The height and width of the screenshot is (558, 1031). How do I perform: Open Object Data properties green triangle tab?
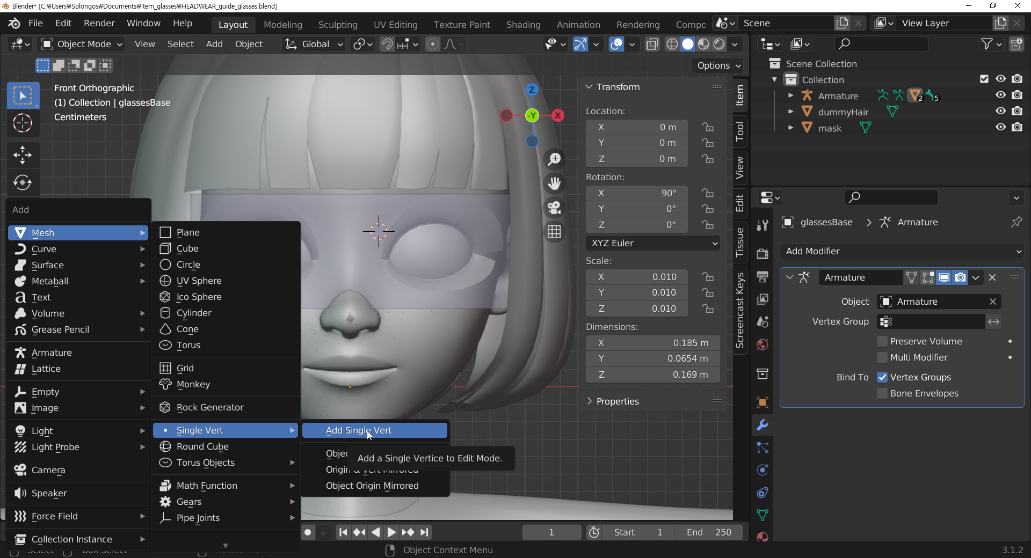763,515
